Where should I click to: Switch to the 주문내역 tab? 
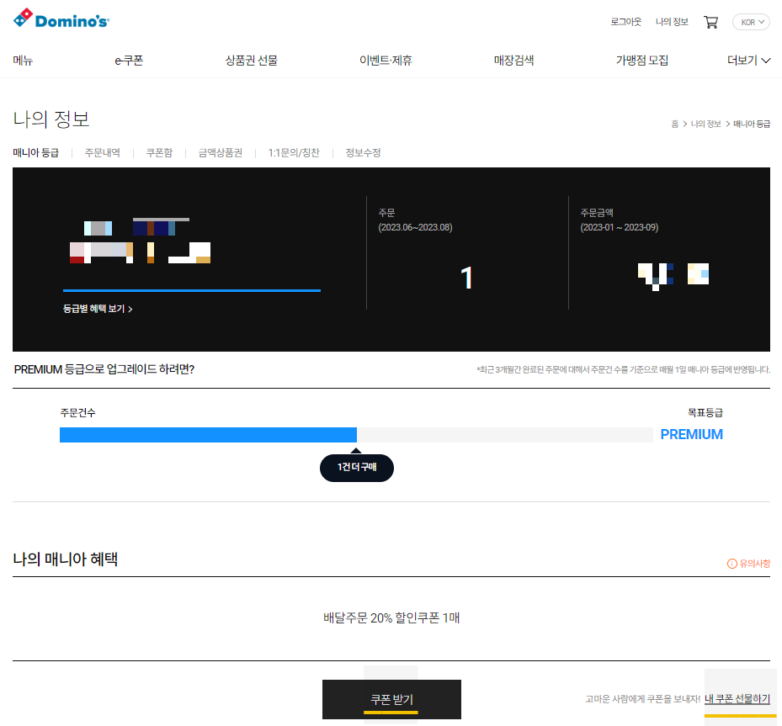pos(102,152)
